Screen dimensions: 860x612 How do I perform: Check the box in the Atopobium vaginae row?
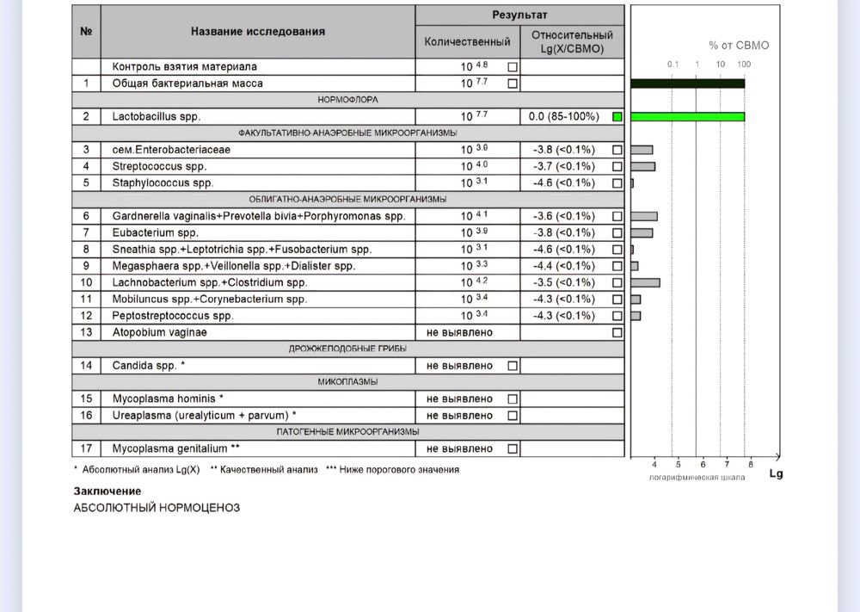pos(617,332)
